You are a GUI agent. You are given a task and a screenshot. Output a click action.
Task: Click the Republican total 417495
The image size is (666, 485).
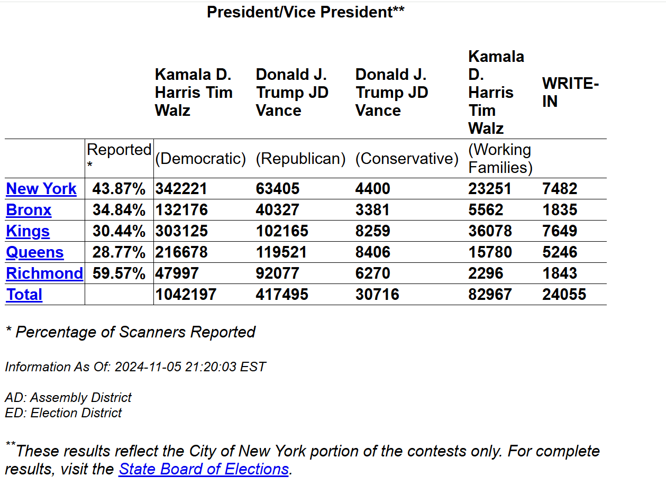tap(282, 295)
